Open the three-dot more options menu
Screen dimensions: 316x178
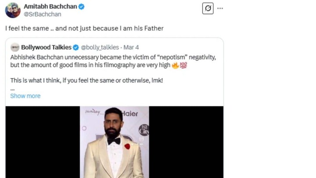point(220,8)
